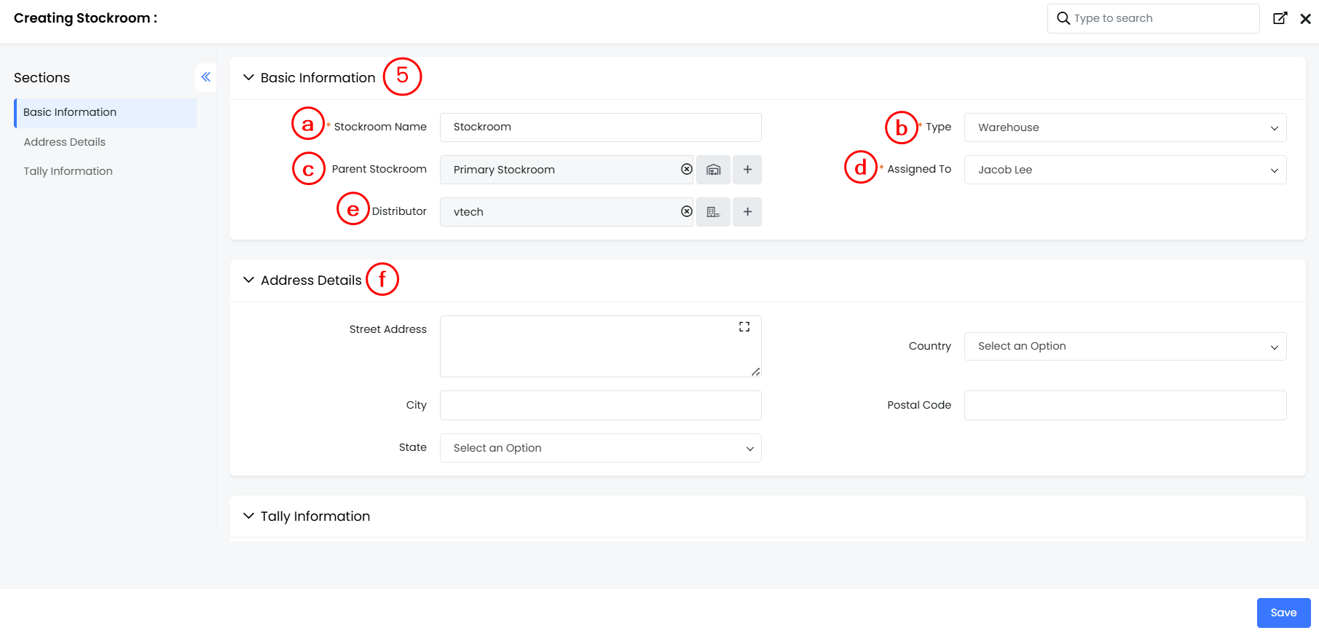Go to Tally Information in Sections
Image resolution: width=1319 pixels, height=633 pixels.
[x=68, y=171]
